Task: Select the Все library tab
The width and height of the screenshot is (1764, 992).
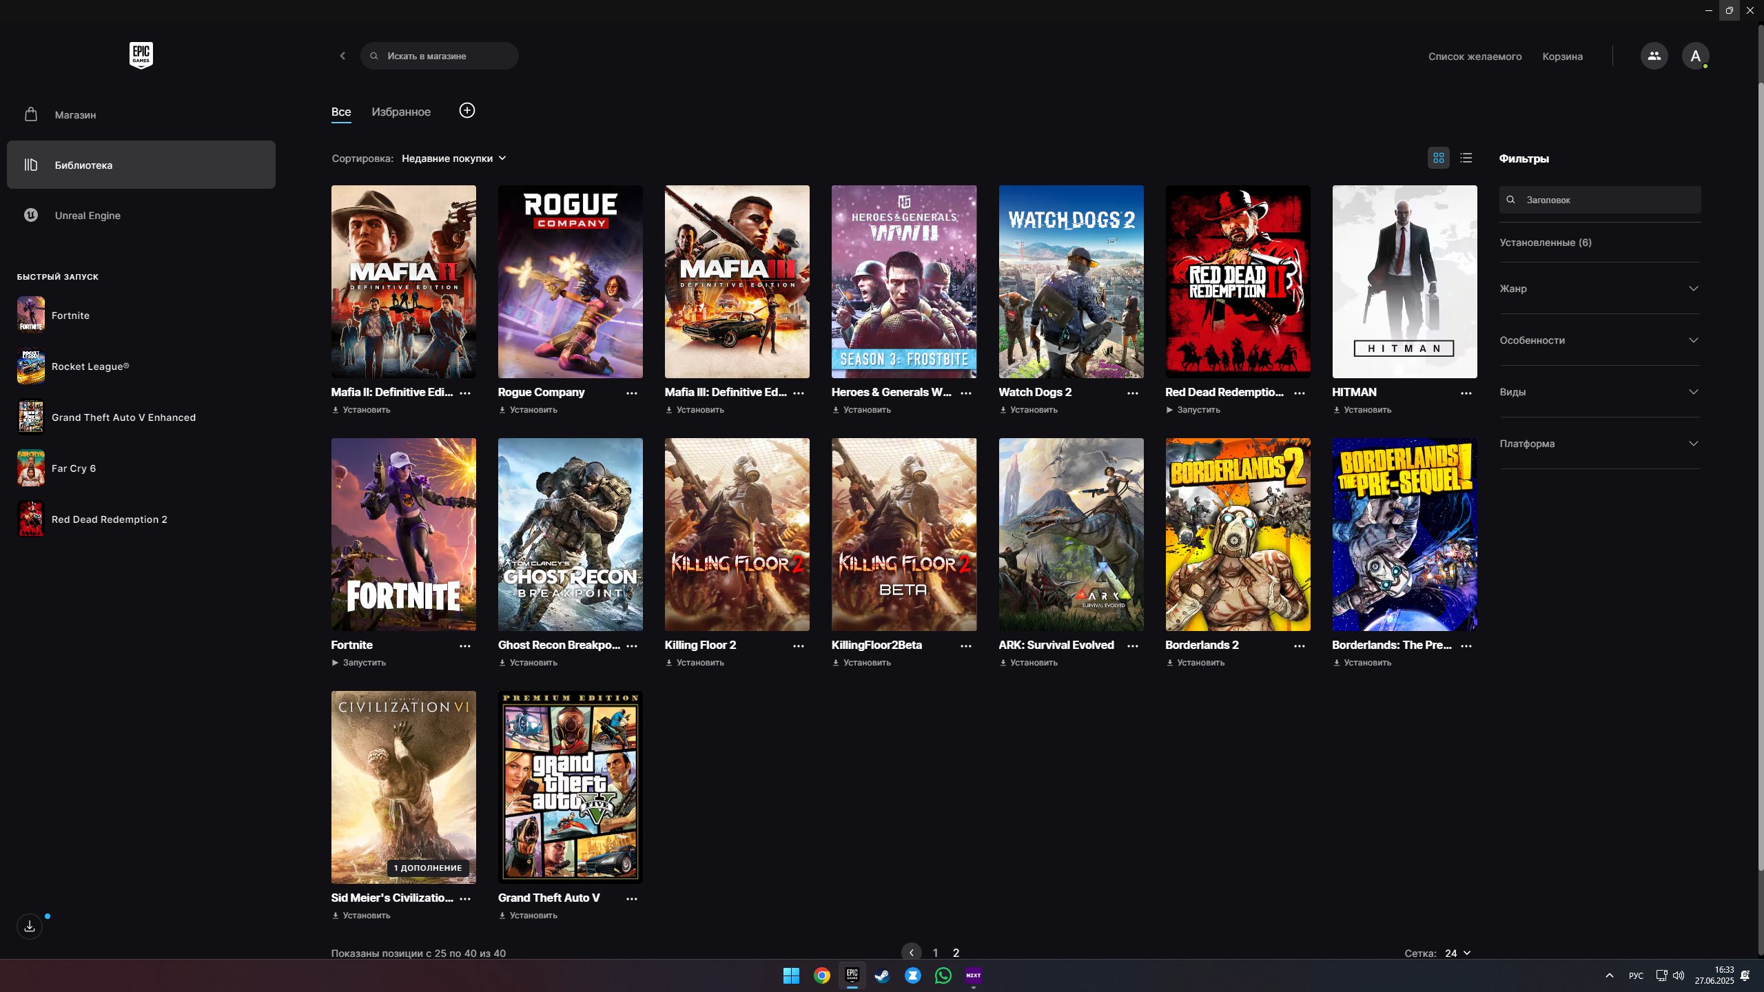Action: pos(341,112)
